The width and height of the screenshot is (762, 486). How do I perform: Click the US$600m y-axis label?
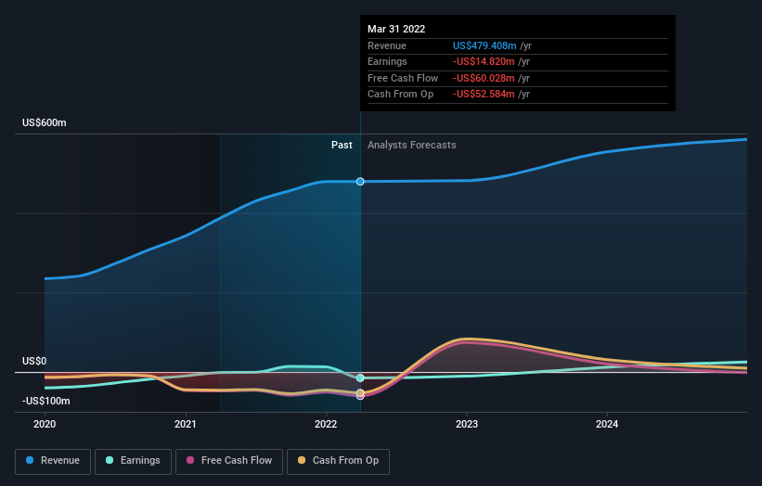point(45,122)
